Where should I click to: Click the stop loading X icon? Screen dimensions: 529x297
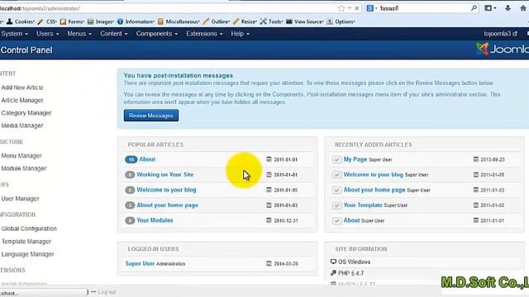tap(356, 8)
